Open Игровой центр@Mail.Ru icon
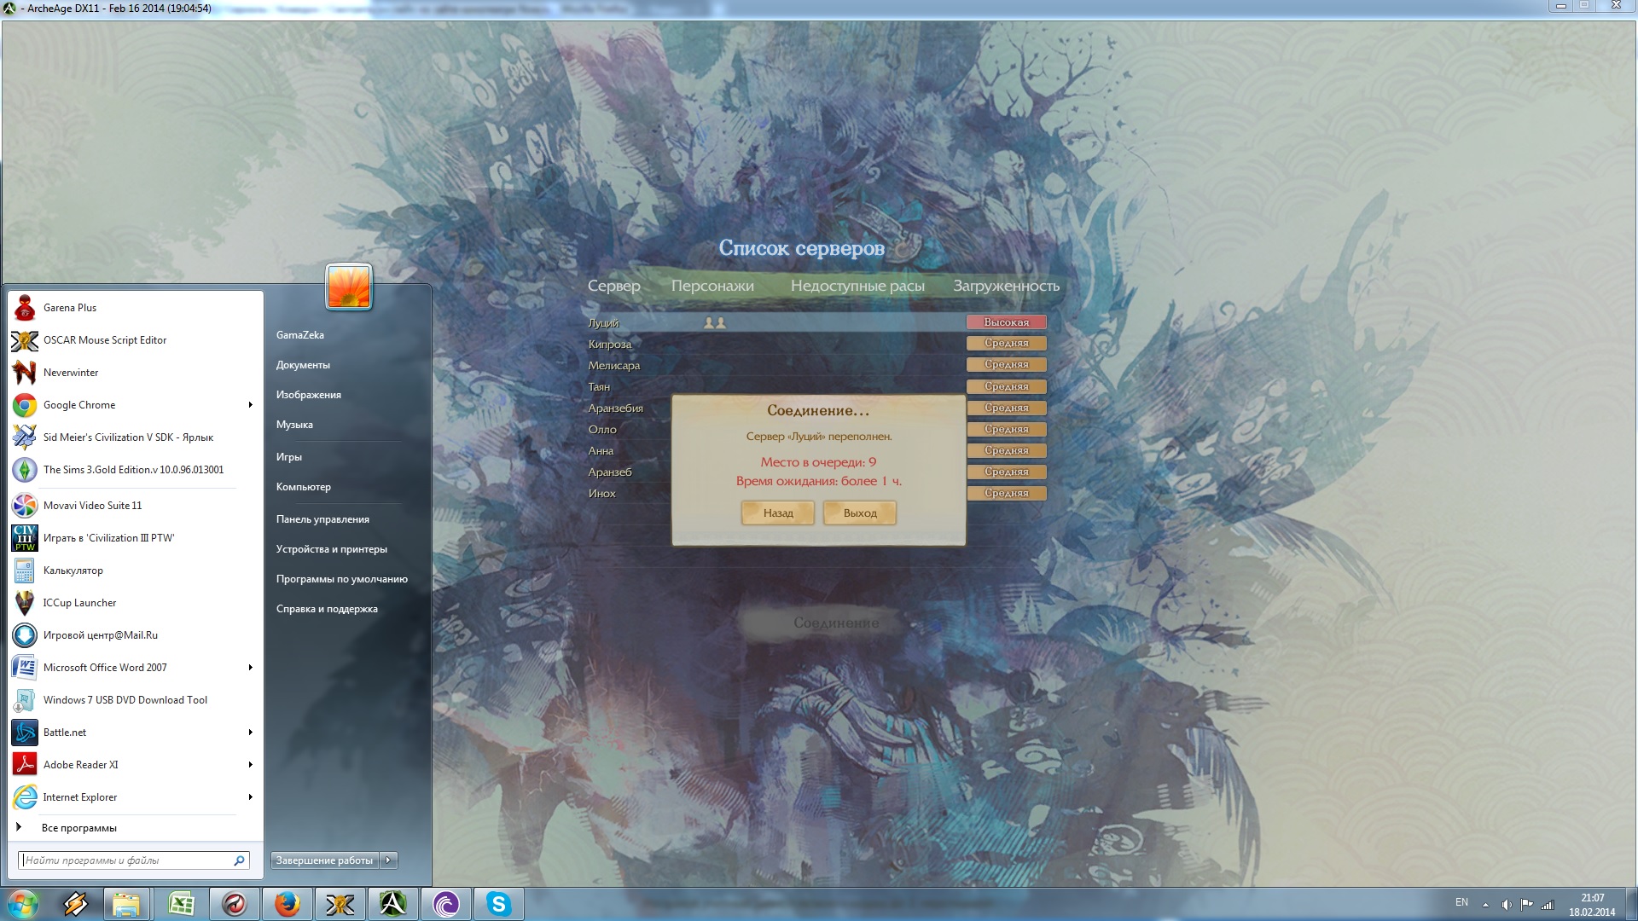 24,635
